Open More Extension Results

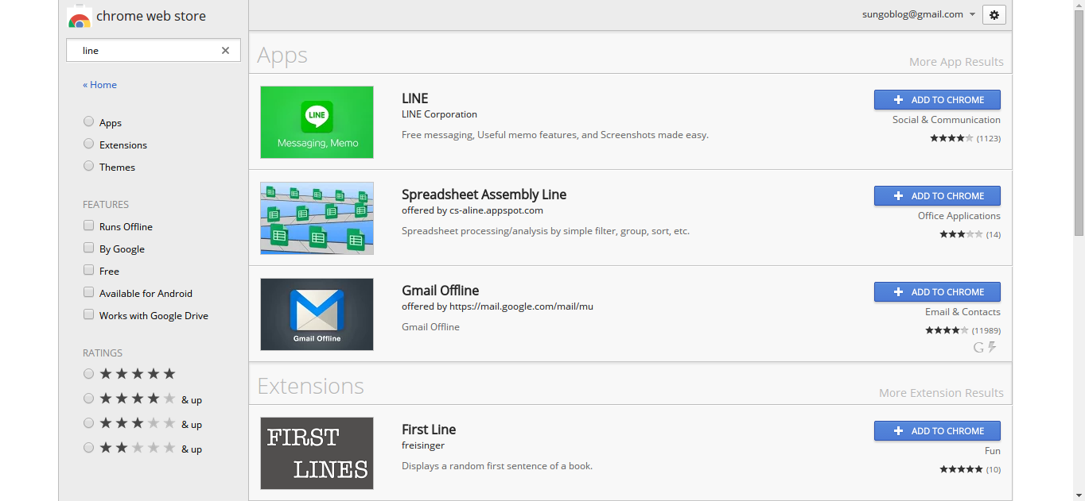coord(941,393)
